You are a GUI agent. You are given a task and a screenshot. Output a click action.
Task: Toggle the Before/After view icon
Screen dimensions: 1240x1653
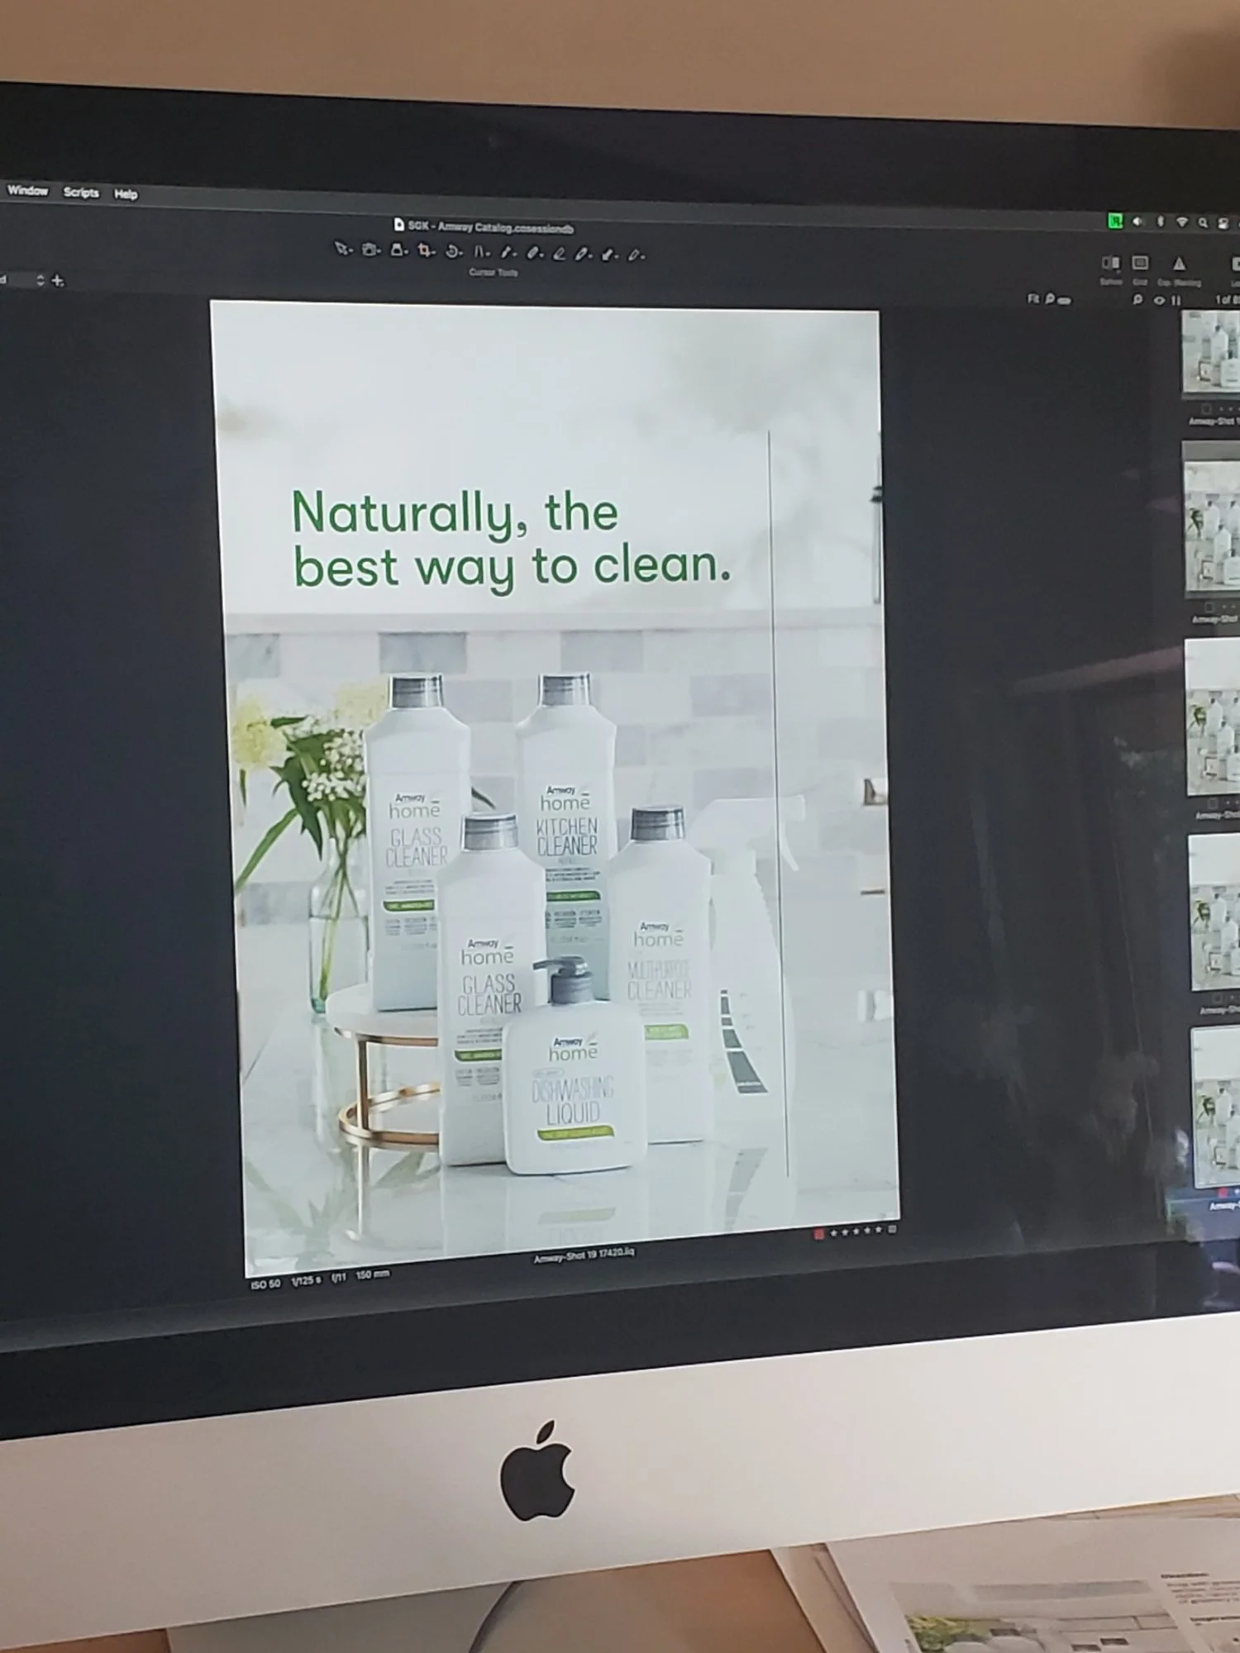1110,263
